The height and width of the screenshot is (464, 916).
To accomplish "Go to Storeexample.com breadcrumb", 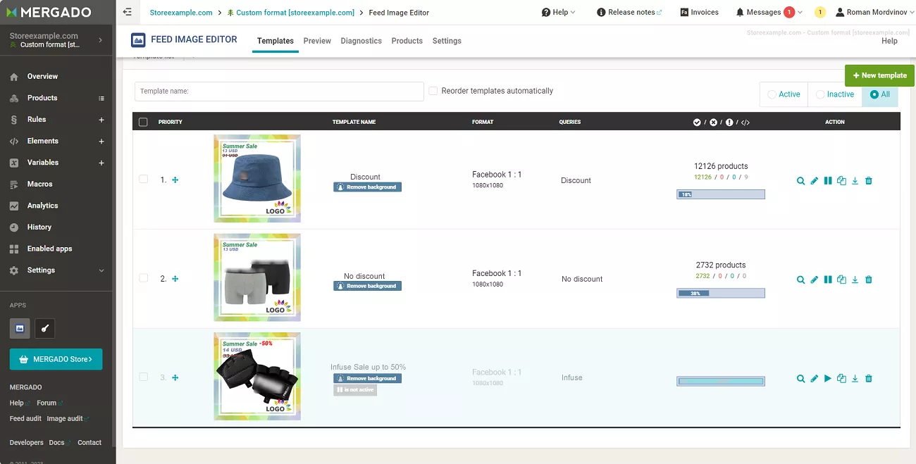I will pyautogui.click(x=181, y=13).
